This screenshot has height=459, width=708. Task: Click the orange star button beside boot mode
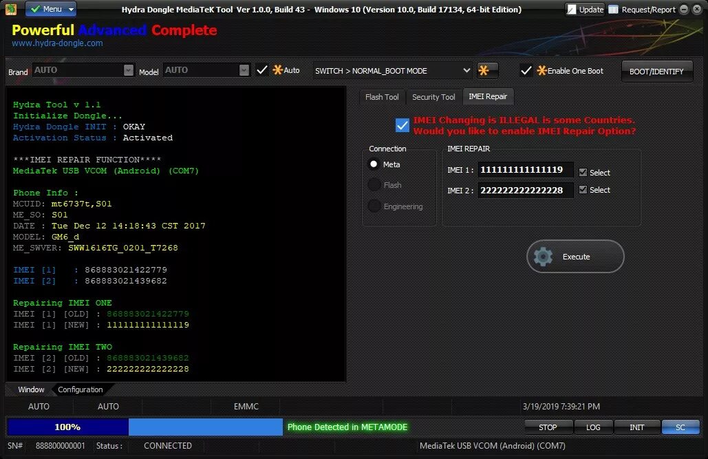coord(488,70)
